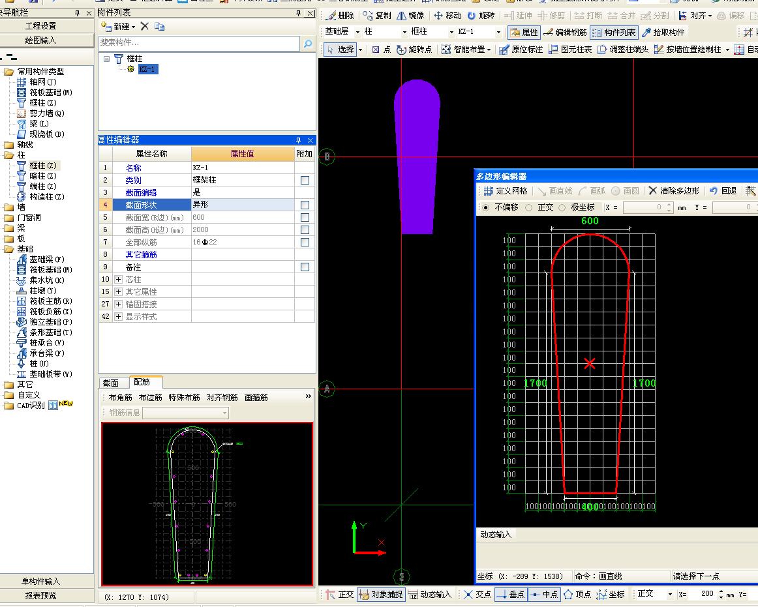The height and width of the screenshot is (607, 758).
Task: Click 特殊布筋 in rebar toolbar
Action: coord(184,397)
